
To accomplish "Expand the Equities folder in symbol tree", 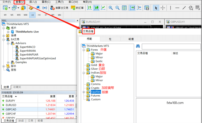I will click(x=84, y=92).
